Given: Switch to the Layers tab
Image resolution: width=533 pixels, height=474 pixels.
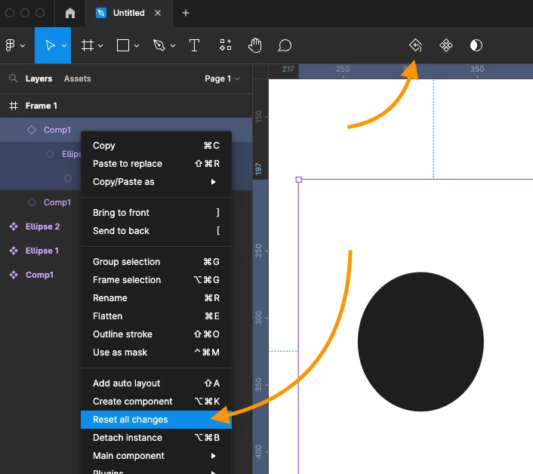Looking at the screenshot, I should 39,78.
